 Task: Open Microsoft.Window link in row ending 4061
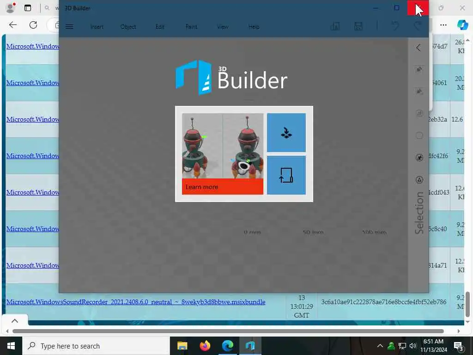pos(33,83)
